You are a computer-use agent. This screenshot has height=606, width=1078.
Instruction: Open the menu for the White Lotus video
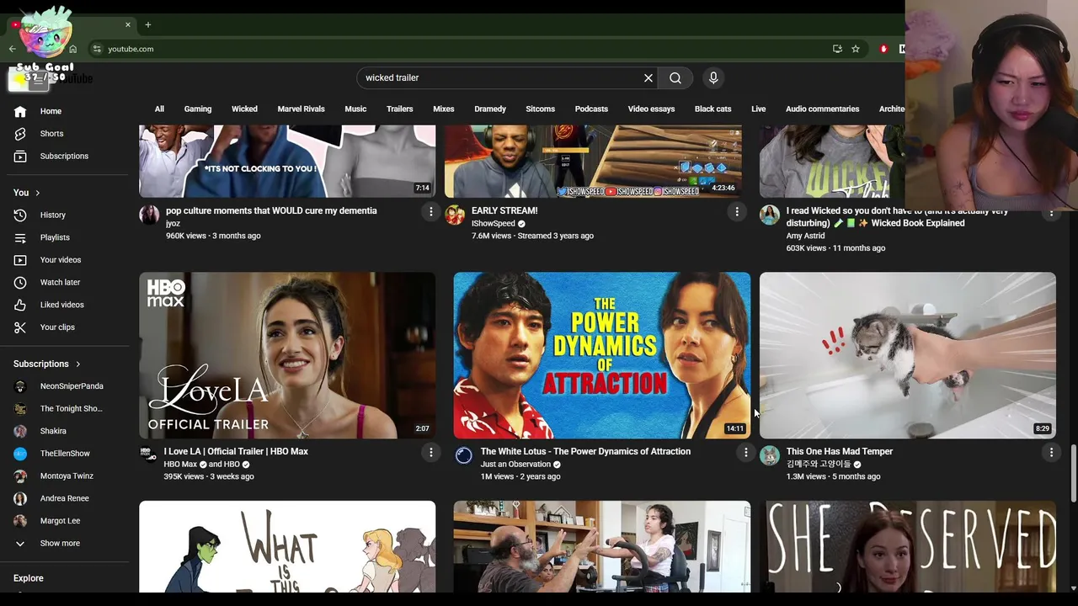(745, 453)
